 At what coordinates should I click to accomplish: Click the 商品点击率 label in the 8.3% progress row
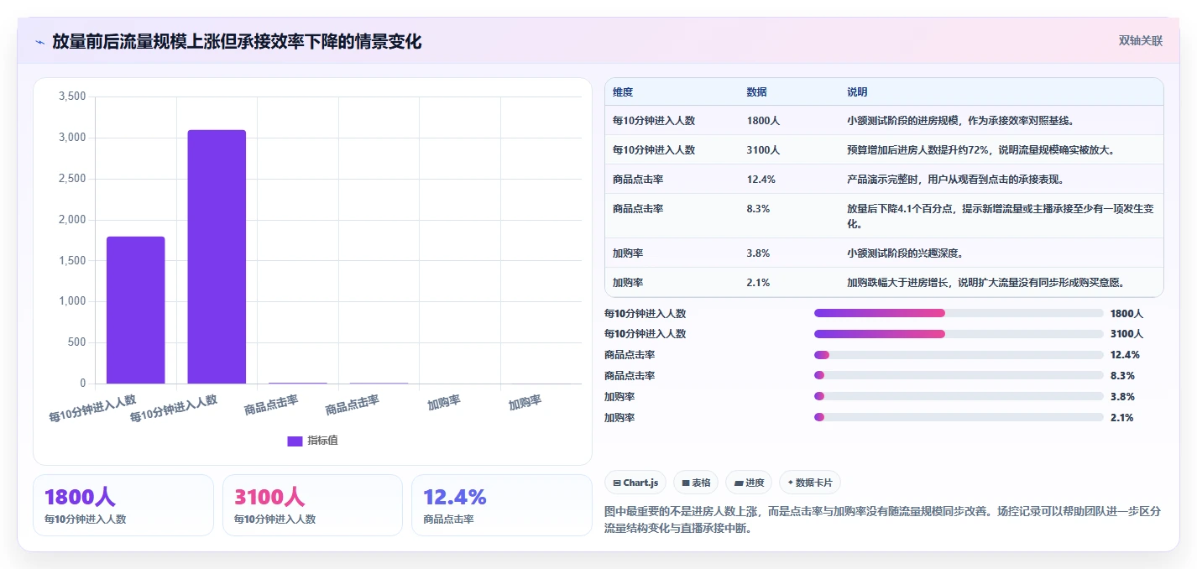coord(630,376)
